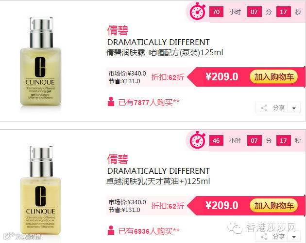Click the 70 hours countdown box
Viewport: 306px width, 243px height.
(216, 12)
